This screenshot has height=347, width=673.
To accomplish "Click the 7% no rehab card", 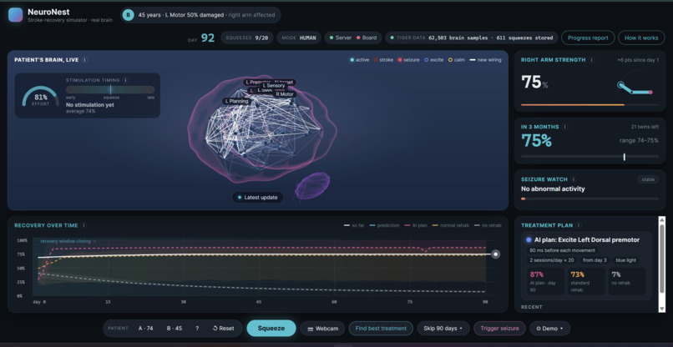I will point(626,281).
